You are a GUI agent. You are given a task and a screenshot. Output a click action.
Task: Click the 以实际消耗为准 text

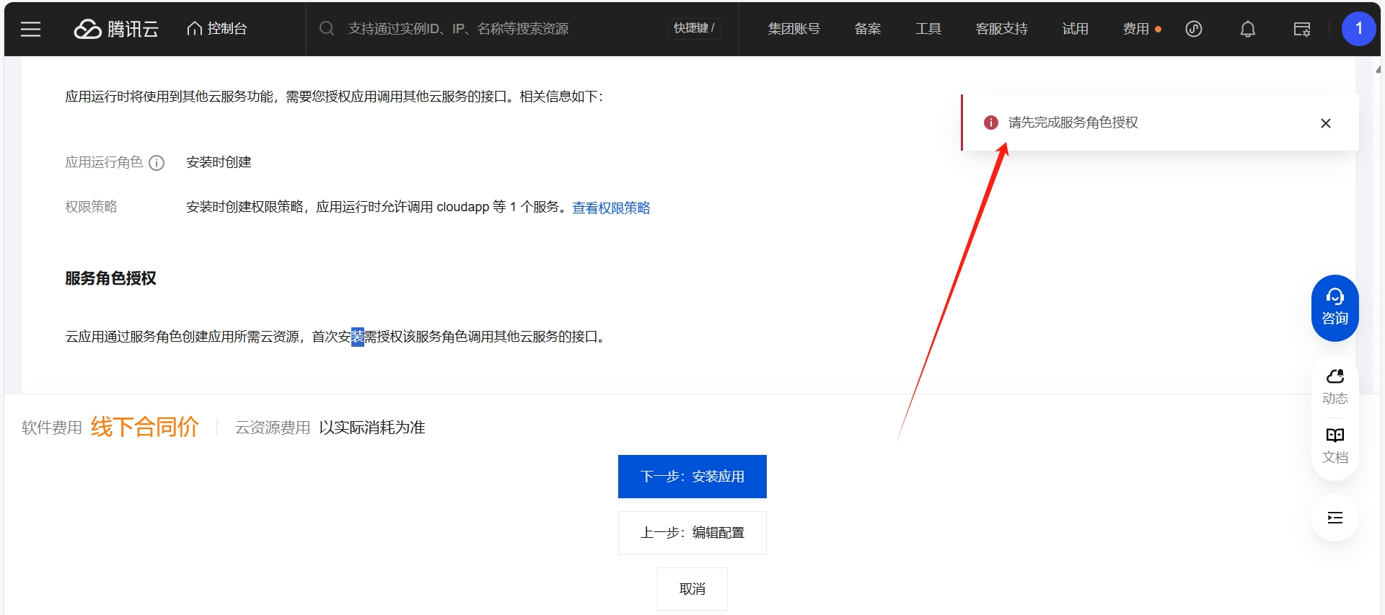[x=371, y=428]
